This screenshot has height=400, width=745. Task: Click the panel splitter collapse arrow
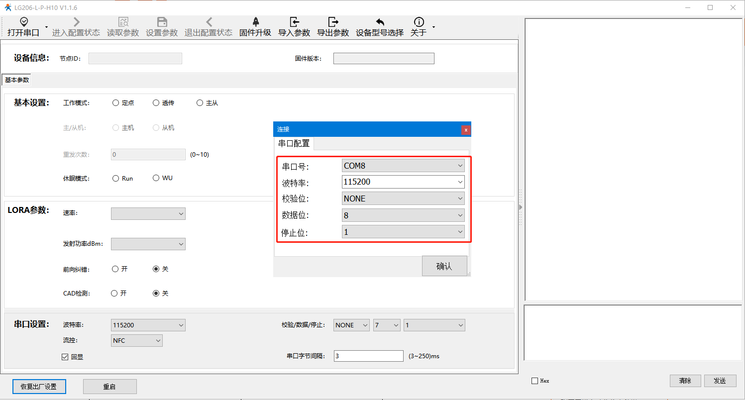(x=521, y=206)
